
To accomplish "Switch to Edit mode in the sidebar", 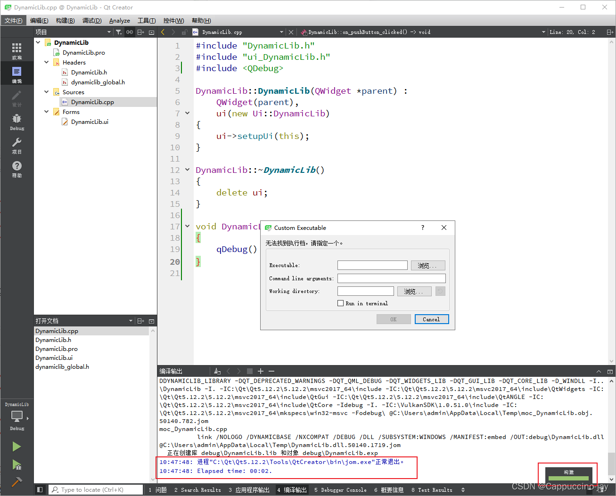I will pyautogui.click(x=17, y=74).
